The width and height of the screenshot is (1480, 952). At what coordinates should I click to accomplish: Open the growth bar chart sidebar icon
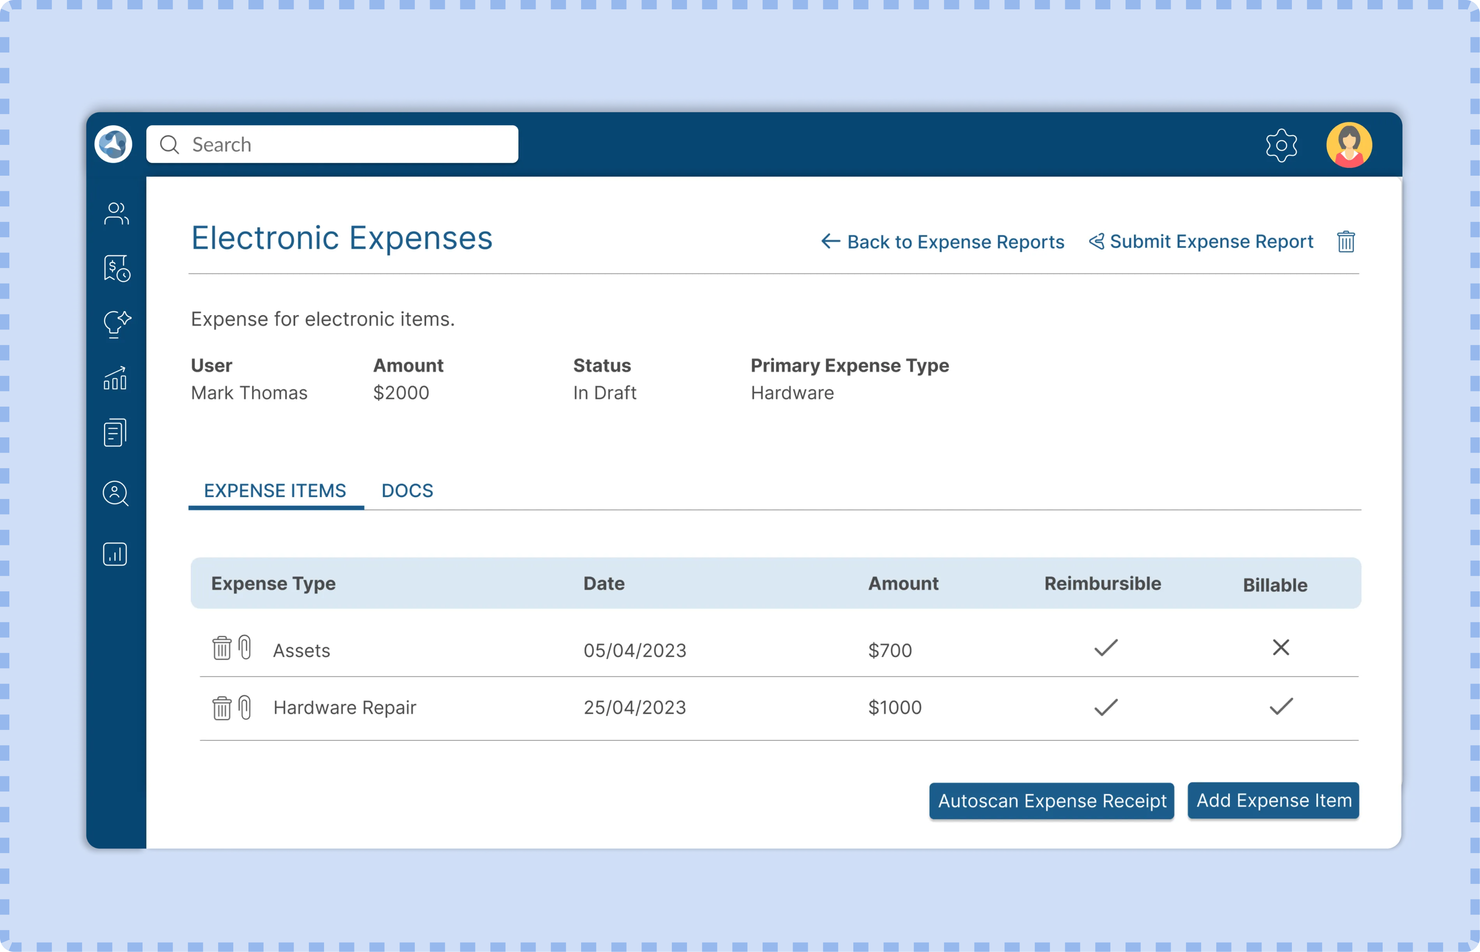116,378
